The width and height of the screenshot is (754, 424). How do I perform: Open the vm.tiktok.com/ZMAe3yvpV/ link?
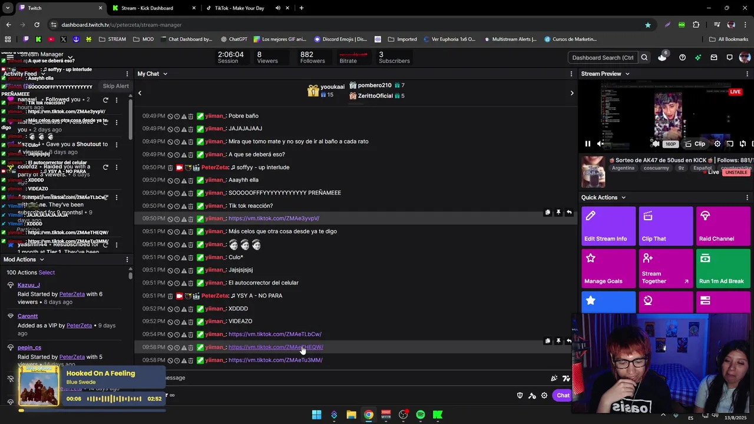tap(273, 218)
